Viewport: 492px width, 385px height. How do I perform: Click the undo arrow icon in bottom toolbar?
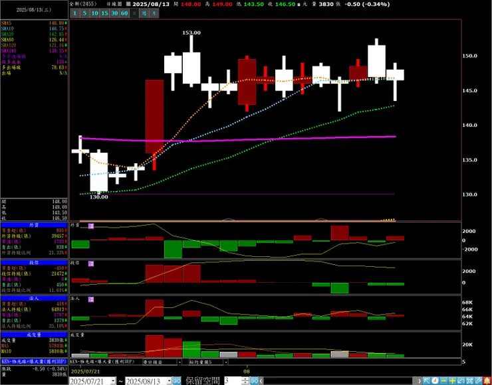pyautogui.click(x=461, y=381)
